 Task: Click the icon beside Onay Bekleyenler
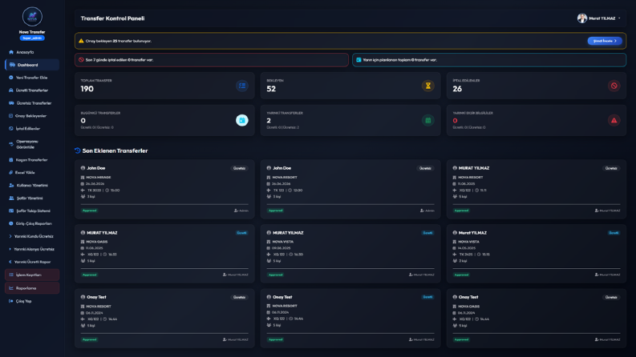pos(11,116)
